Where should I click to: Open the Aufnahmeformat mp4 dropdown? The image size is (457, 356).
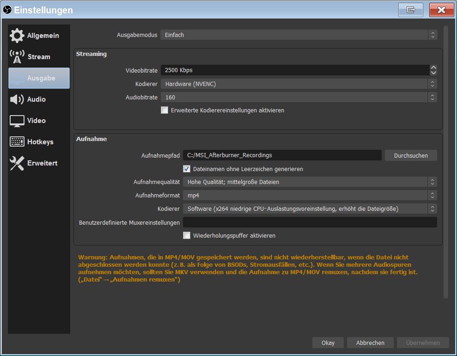pyautogui.click(x=310, y=196)
